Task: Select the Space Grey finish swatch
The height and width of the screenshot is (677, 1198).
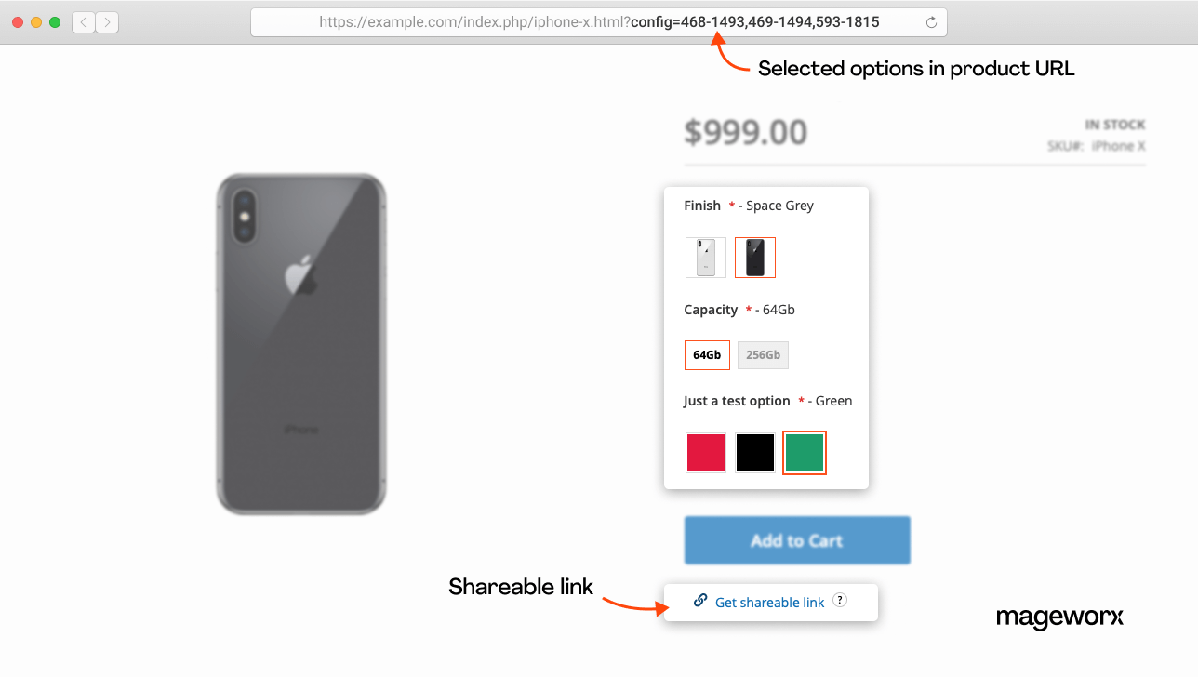Action: pos(755,258)
